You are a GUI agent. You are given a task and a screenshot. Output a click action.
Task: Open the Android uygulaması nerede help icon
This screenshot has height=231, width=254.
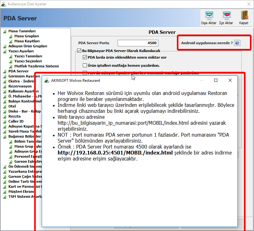tap(237, 43)
